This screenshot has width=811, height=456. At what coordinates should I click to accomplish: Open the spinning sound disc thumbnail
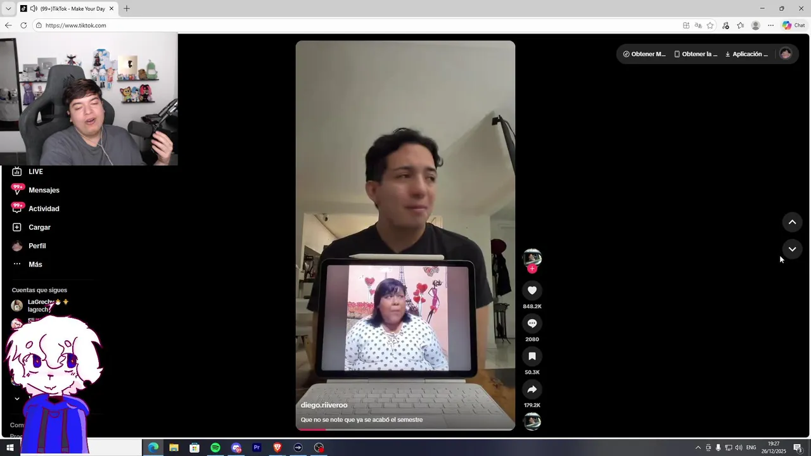532,421
